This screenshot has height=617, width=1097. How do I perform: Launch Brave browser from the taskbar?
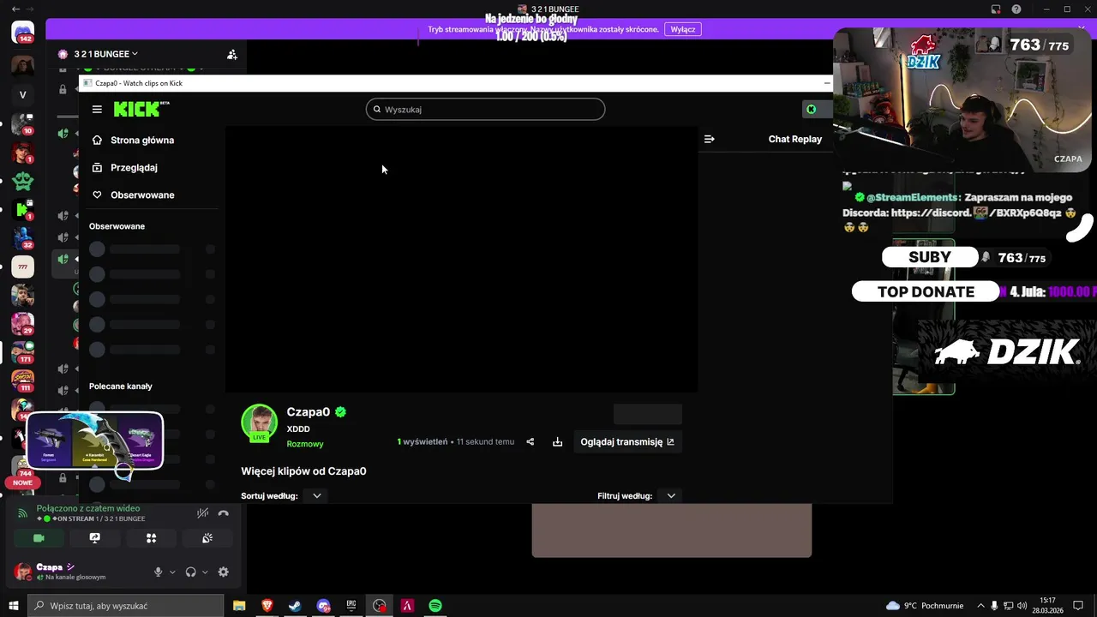tap(267, 606)
